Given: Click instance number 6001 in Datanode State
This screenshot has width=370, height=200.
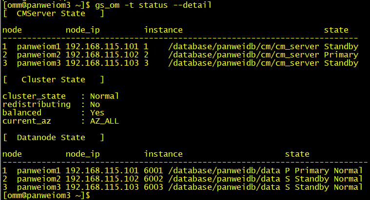Looking at the screenshot, I should click(153, 171).
